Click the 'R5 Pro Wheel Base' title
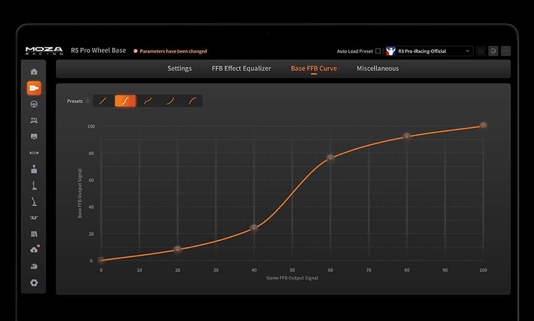534x321 pixels. 98,50
